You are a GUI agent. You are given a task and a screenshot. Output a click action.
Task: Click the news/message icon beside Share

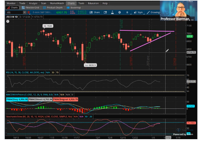[105, 12]
